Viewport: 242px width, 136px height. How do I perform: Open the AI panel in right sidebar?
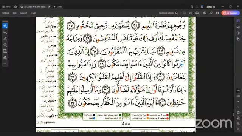pyautogui.click(x=238, y=20)
